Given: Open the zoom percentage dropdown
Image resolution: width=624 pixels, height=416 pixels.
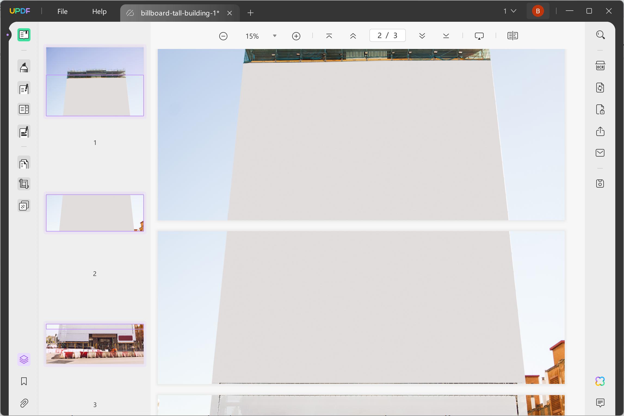Looking at the screenshot, I should [274, 36].
